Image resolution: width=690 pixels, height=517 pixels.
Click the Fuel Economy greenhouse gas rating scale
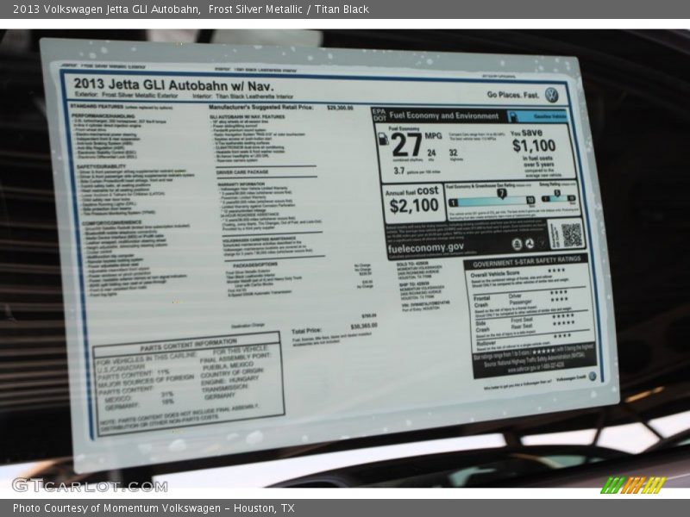point(491,198)
